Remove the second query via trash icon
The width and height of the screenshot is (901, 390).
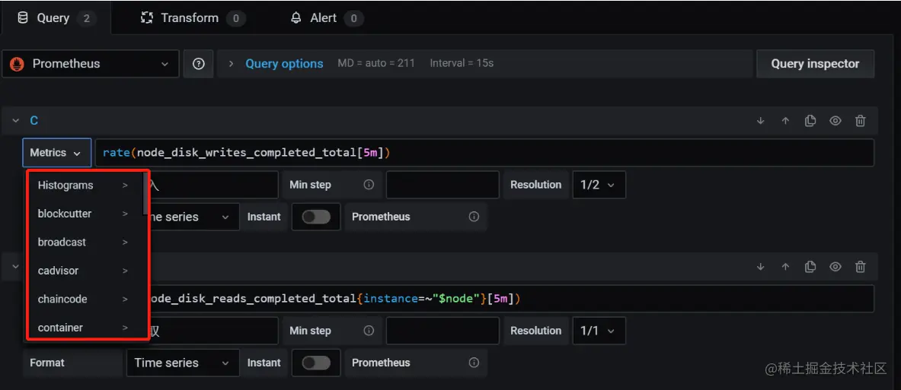[861, 267]
